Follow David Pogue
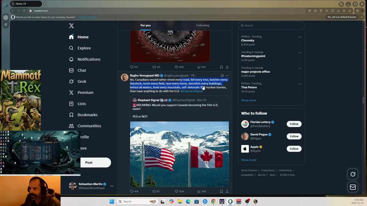The width and height of the screenshot is (367, 206). click(294, 136)
